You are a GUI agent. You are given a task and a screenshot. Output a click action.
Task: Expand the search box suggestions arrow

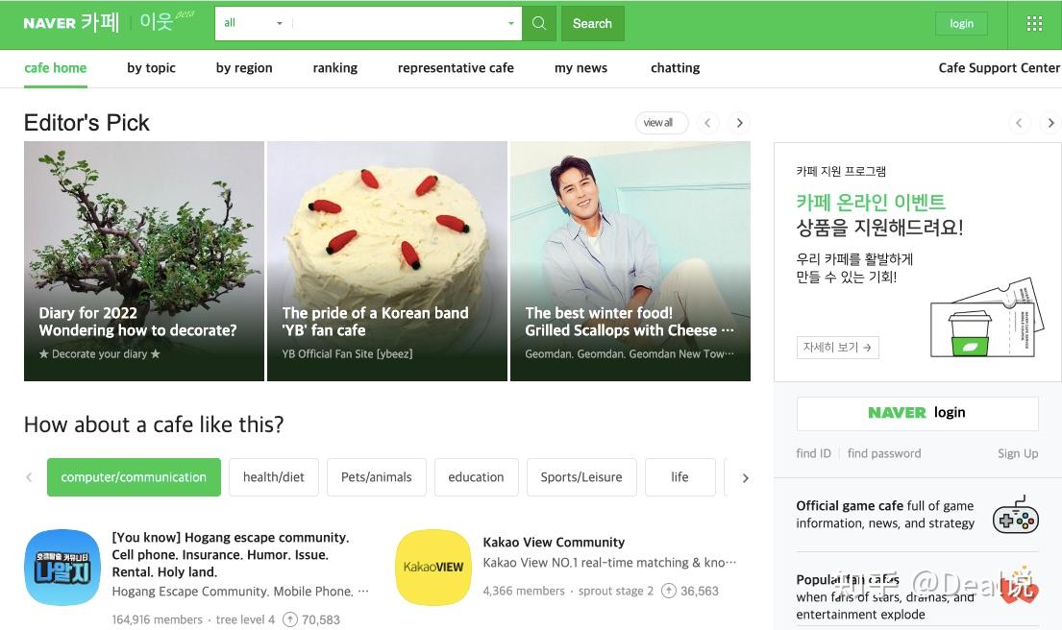511,24
